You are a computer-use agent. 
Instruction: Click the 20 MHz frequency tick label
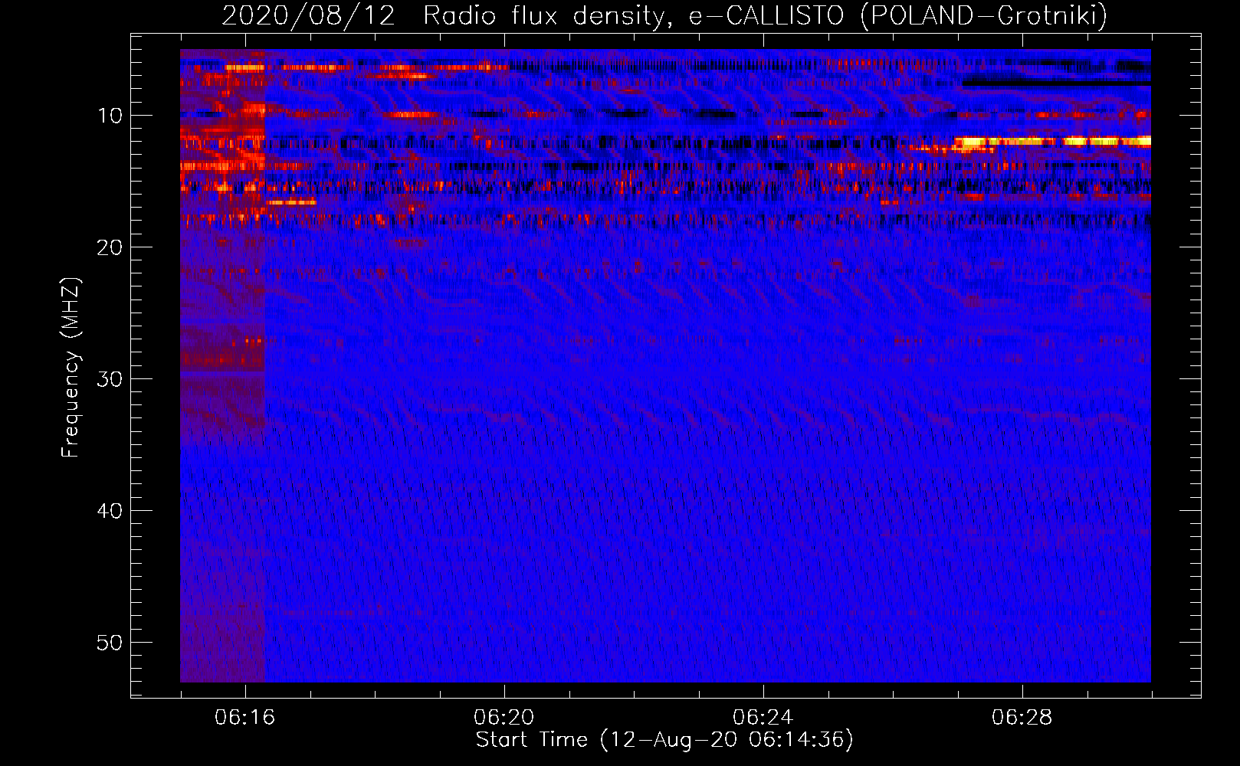[110, 247]
